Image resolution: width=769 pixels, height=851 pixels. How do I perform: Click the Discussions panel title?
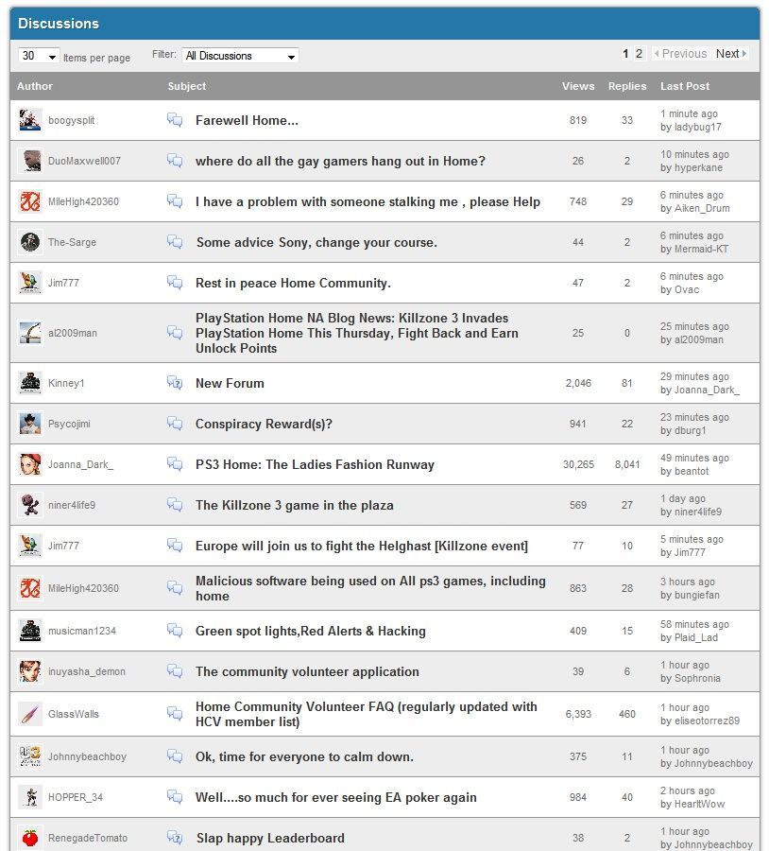[59, 24]
